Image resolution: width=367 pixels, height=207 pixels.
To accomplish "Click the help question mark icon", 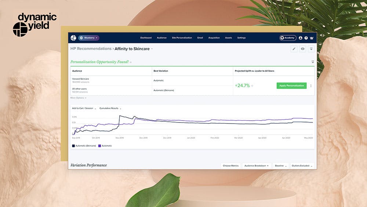I will (306, 38).
